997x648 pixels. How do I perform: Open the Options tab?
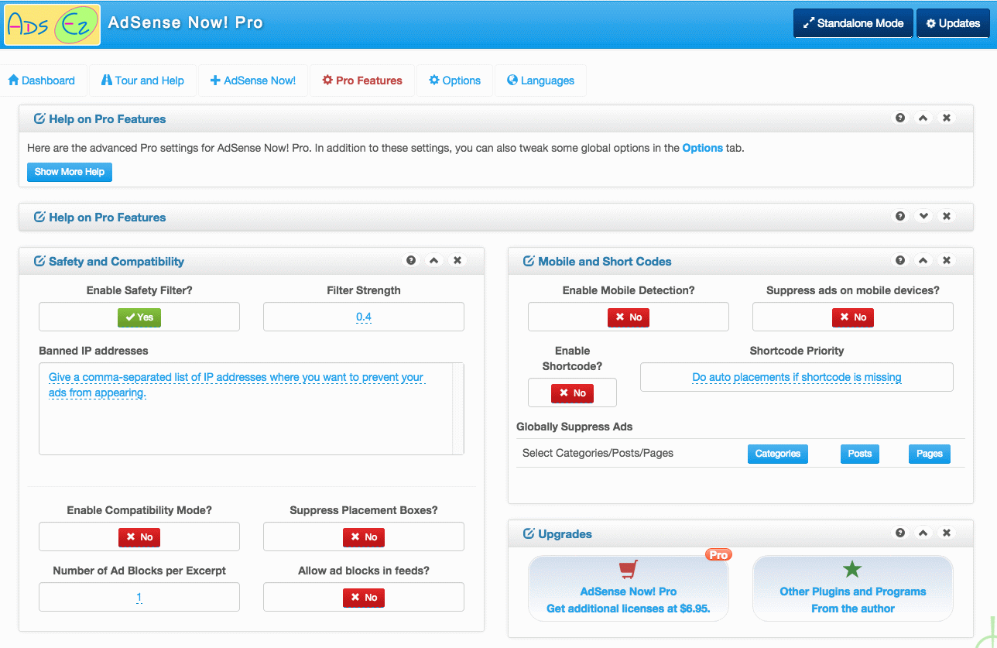point(455,81)
